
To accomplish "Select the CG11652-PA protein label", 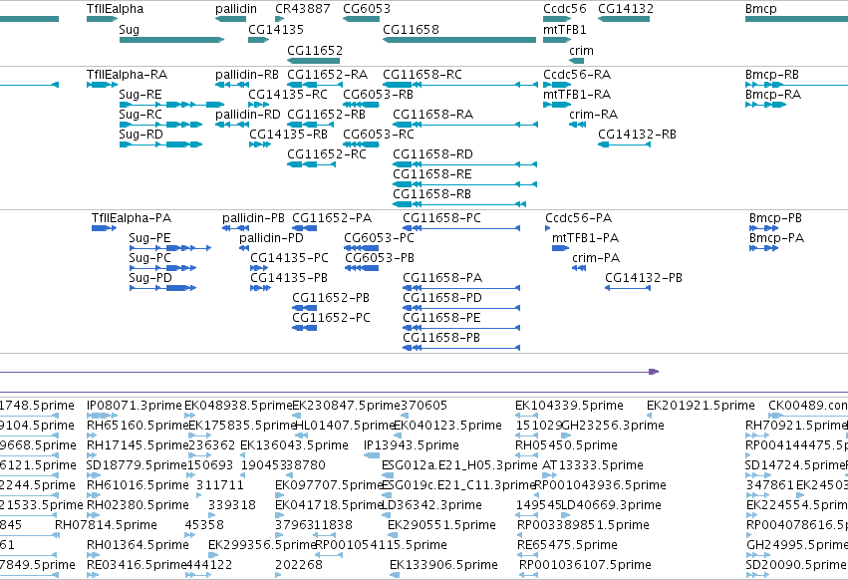I will click(332, 218).
